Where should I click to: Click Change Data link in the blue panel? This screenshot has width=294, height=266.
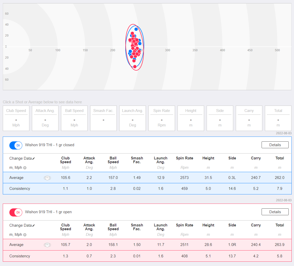[21, 158]
